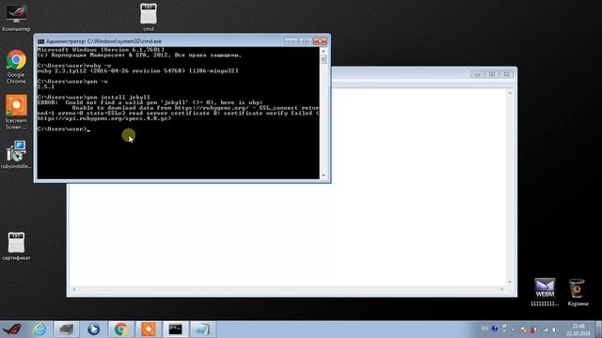The width and height of the screenshot is (602, 338).
Task: Select the сертификат text file icon
Action: (16, 246)
